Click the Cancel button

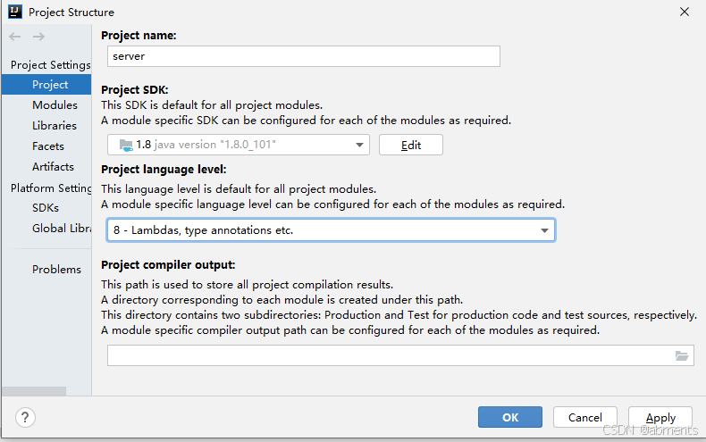(x=584, y=417)
